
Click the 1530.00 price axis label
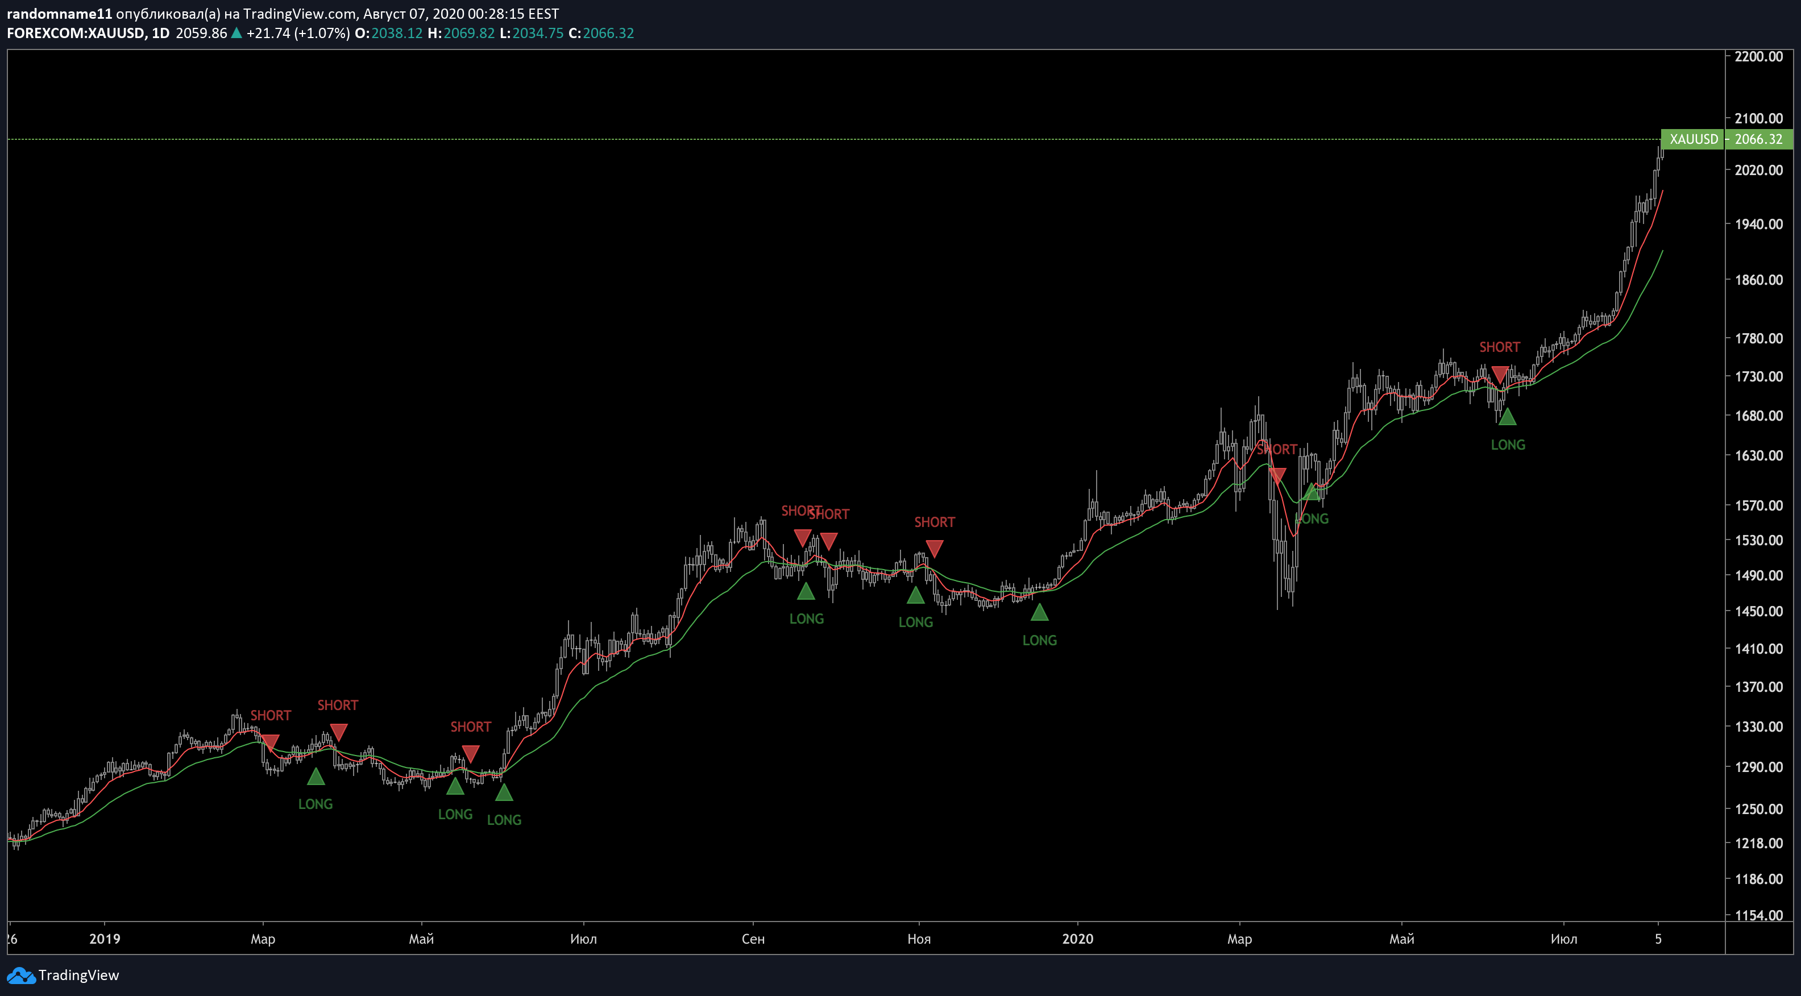(x=1759, y=540)
